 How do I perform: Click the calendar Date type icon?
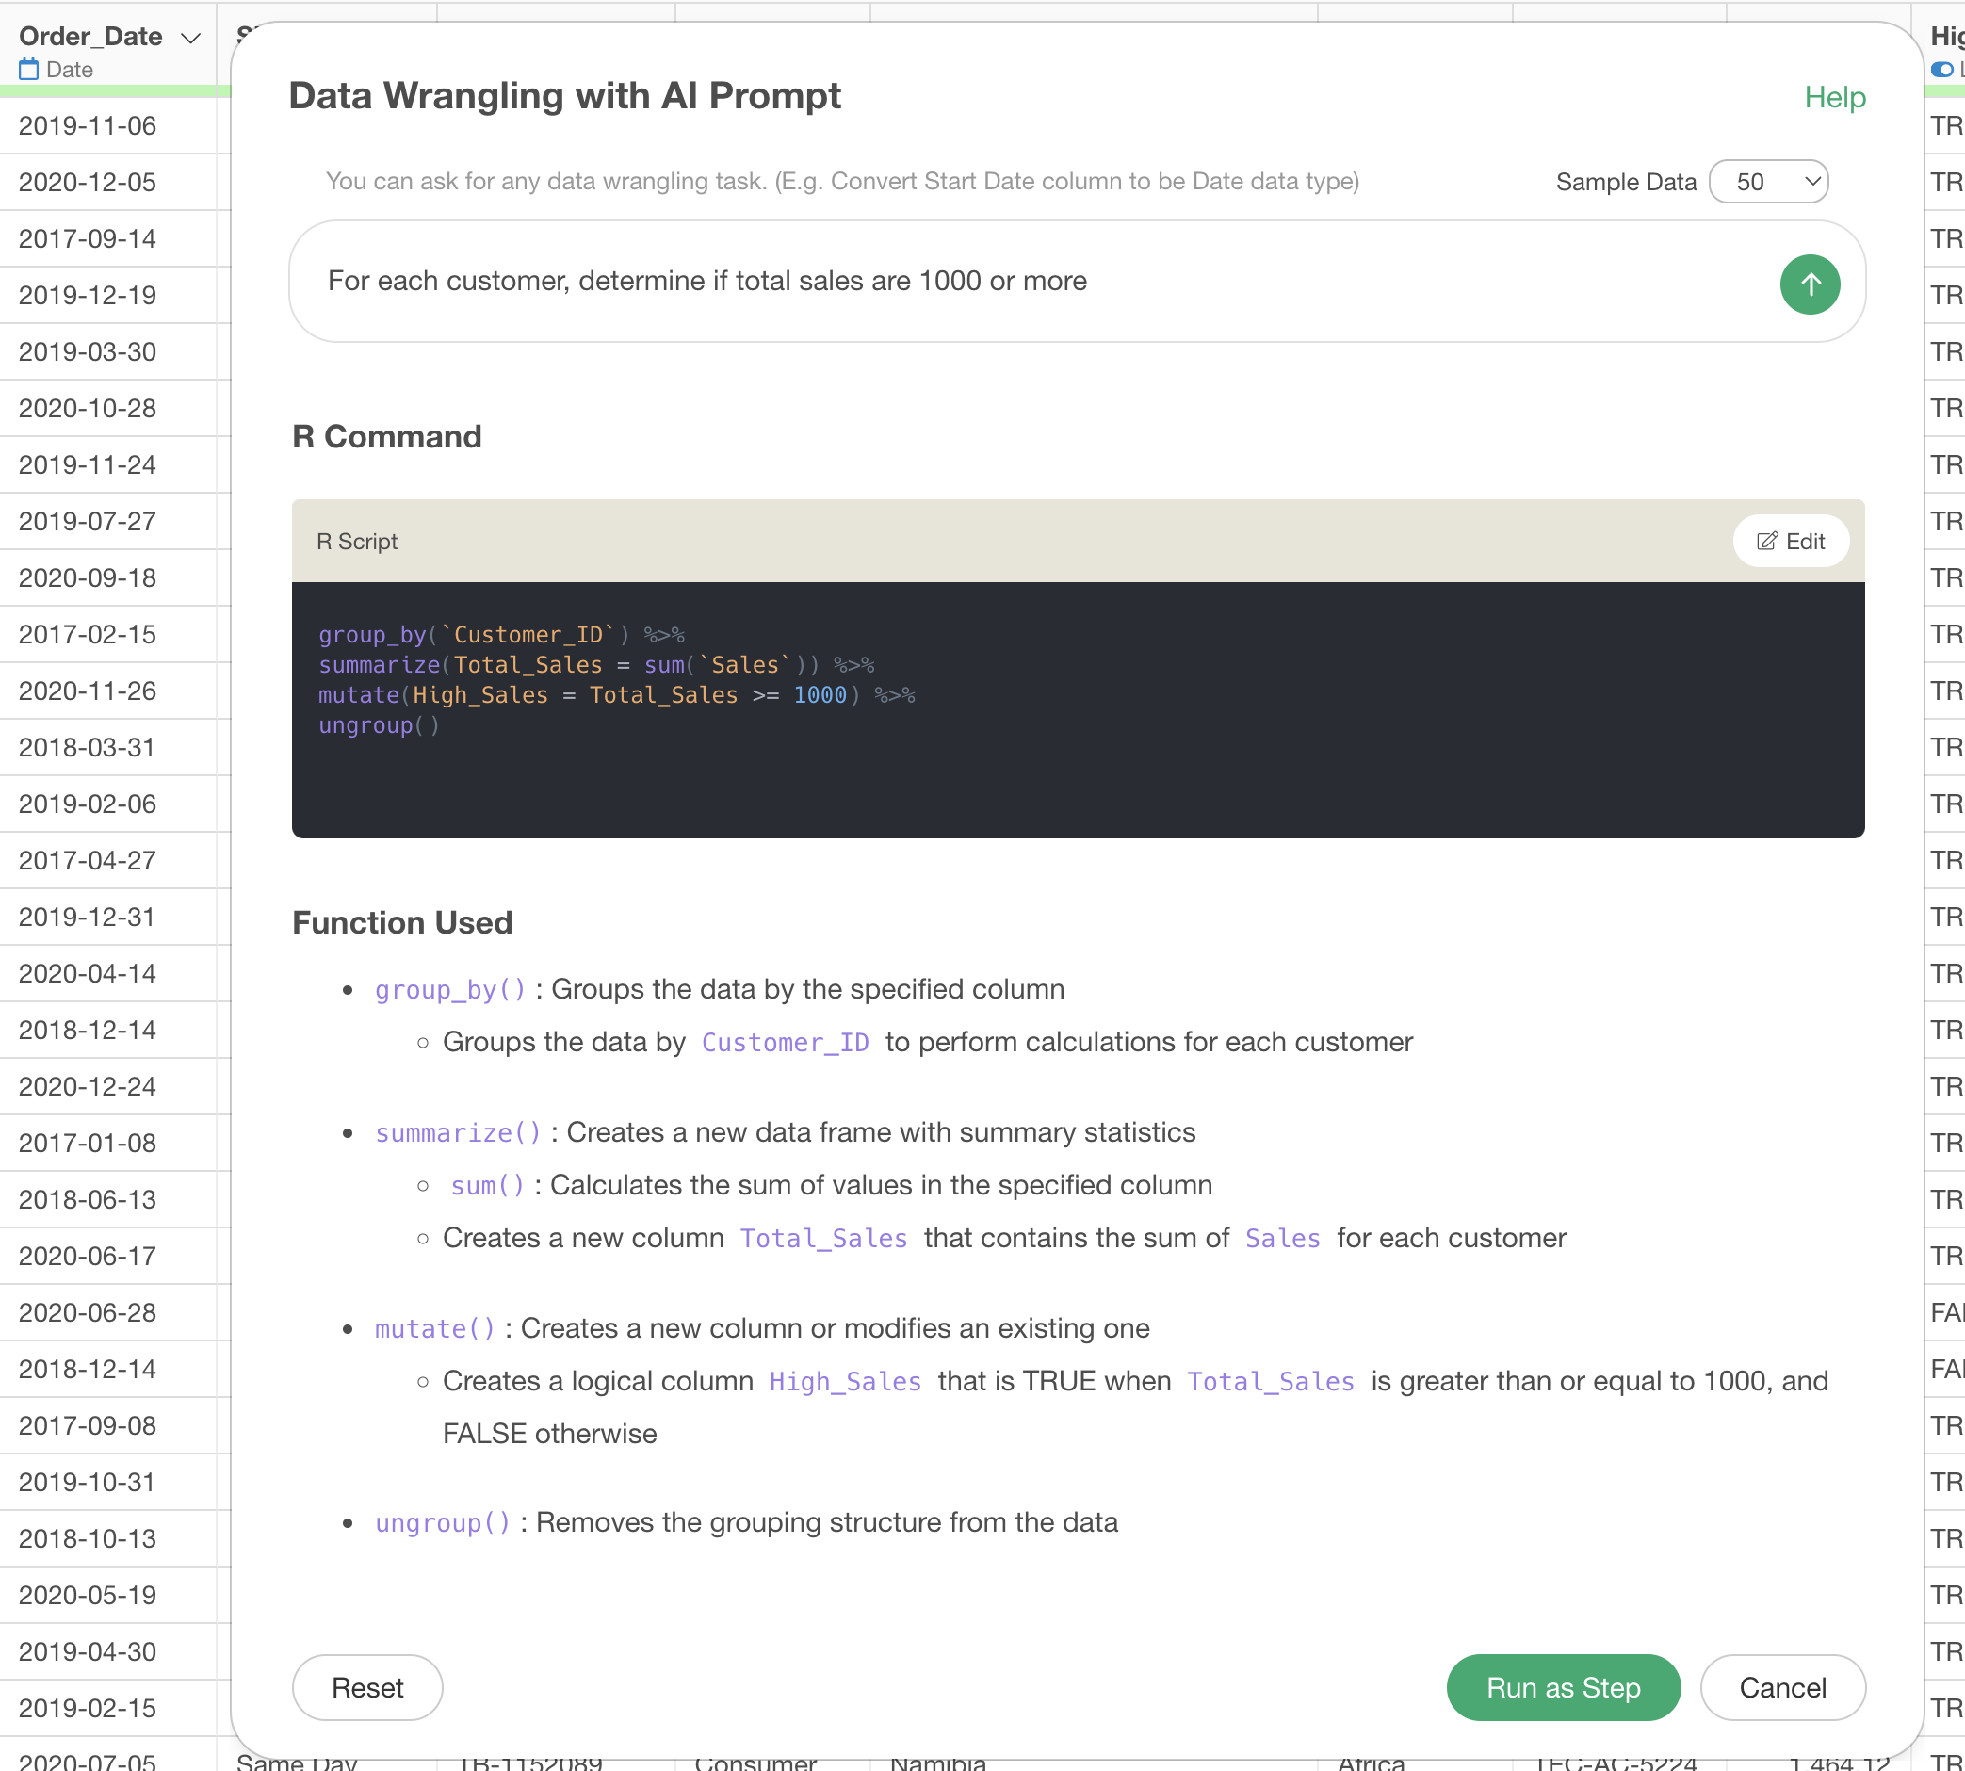(28, 69)
